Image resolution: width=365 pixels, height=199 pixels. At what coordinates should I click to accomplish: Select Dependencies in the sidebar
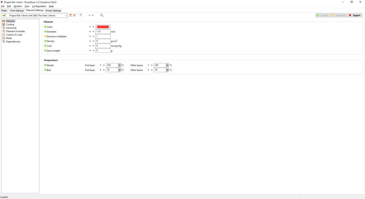click(13, 42)
